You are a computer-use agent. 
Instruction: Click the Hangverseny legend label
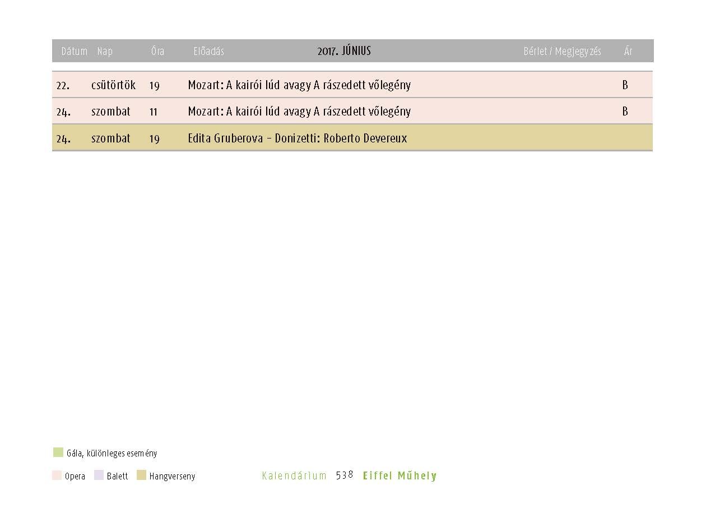[x=172, y=476]
